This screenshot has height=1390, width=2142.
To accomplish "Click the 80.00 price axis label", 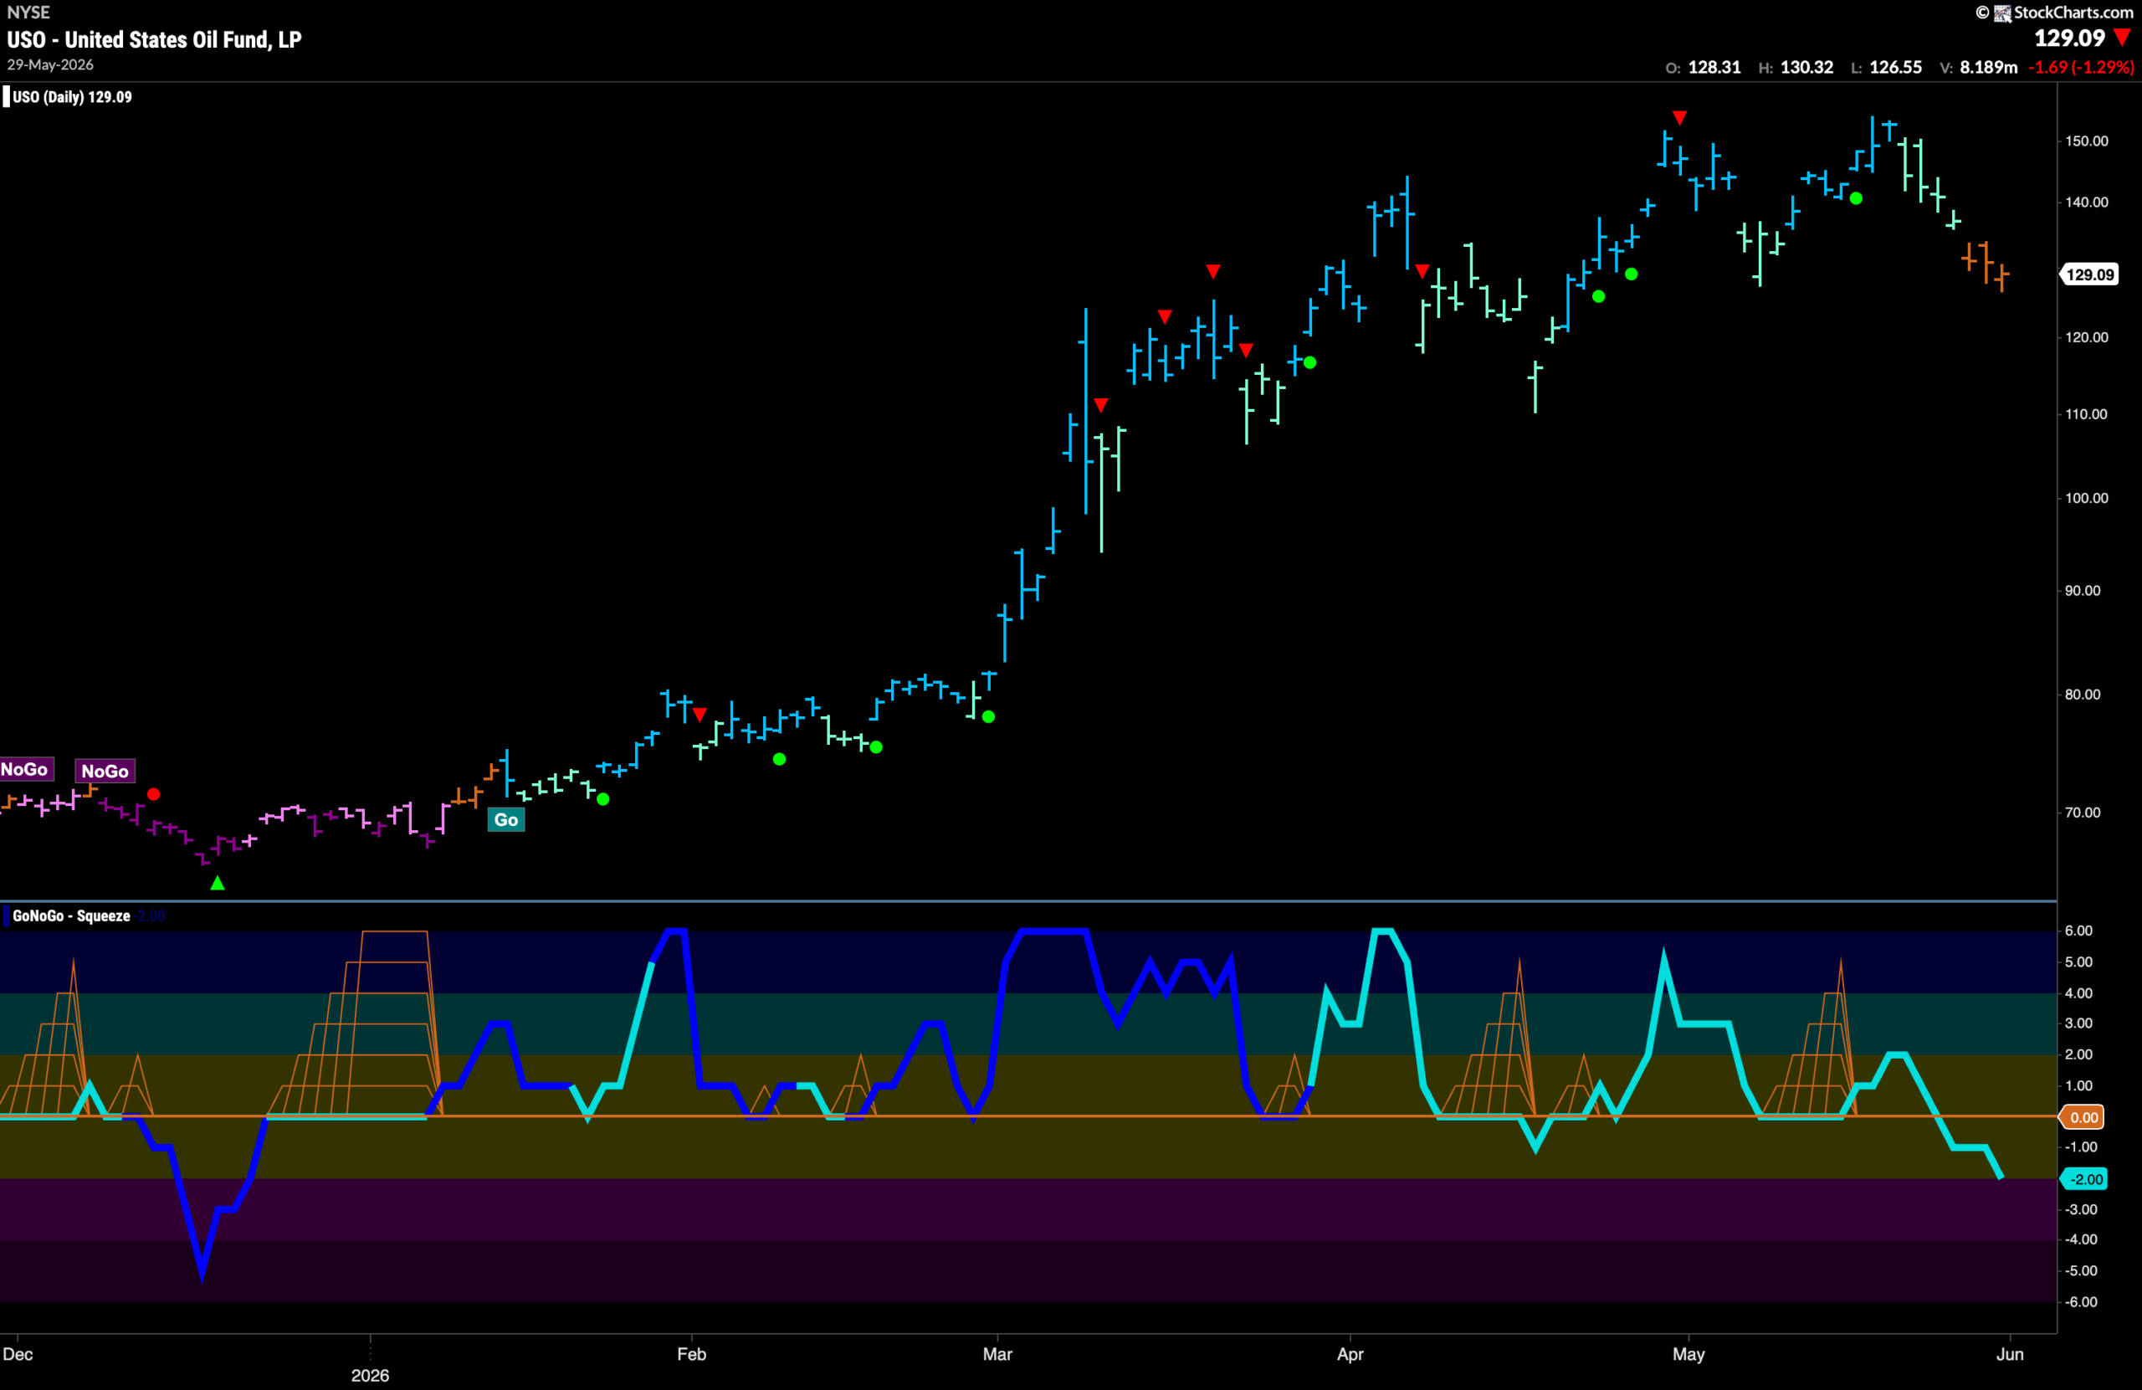I will [x=2083, y=695].
